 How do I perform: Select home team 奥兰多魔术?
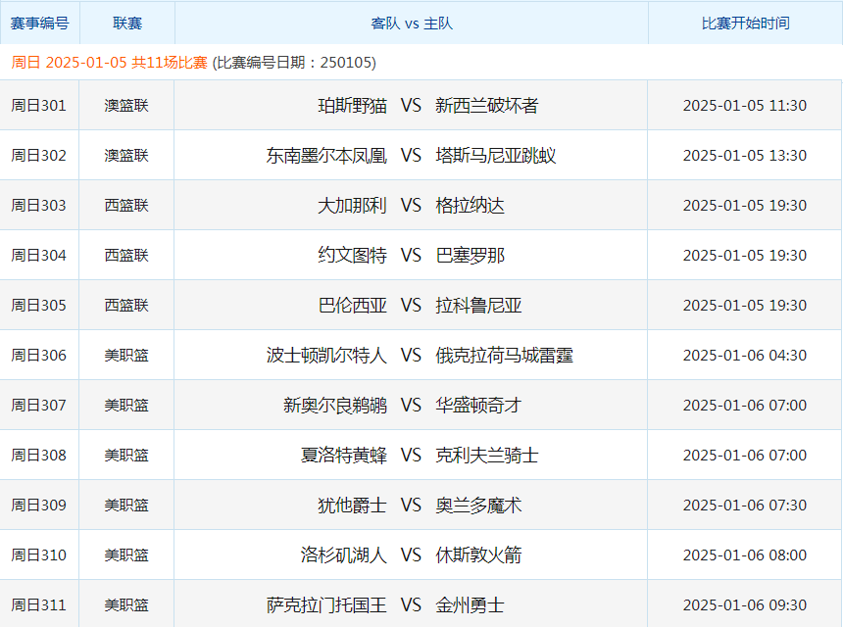(x=478, y=506)
